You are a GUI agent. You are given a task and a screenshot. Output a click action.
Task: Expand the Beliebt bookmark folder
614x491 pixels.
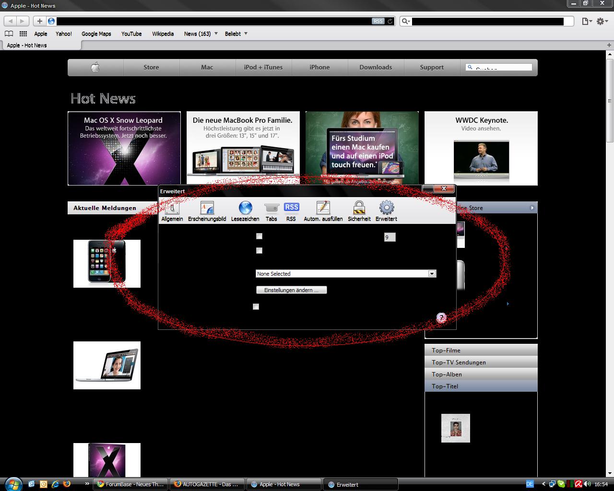click(236, 34)
